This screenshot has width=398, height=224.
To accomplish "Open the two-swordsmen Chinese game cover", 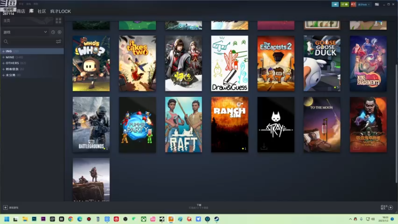I will (x=184, y=63).
